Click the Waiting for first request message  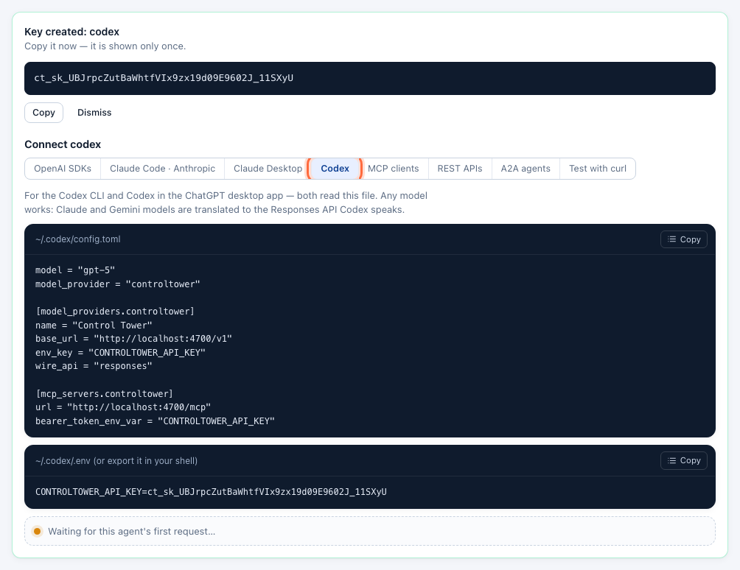pyautogui.click(x=132, y=532)
